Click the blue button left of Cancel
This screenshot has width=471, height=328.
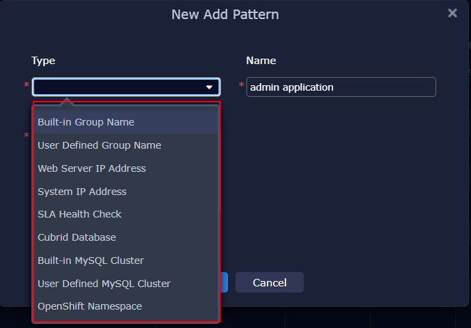tap(224, 282)
